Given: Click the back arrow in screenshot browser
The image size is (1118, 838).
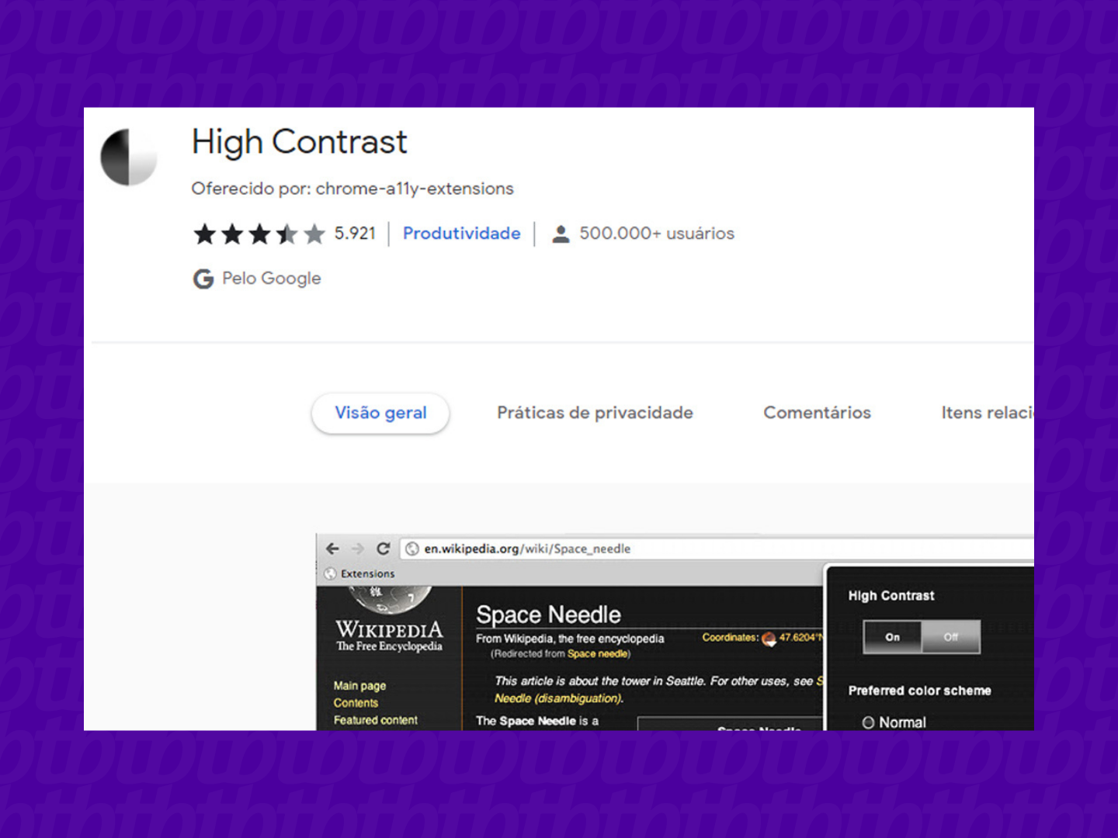Looking at the screenshot, I should pos(333,549).
